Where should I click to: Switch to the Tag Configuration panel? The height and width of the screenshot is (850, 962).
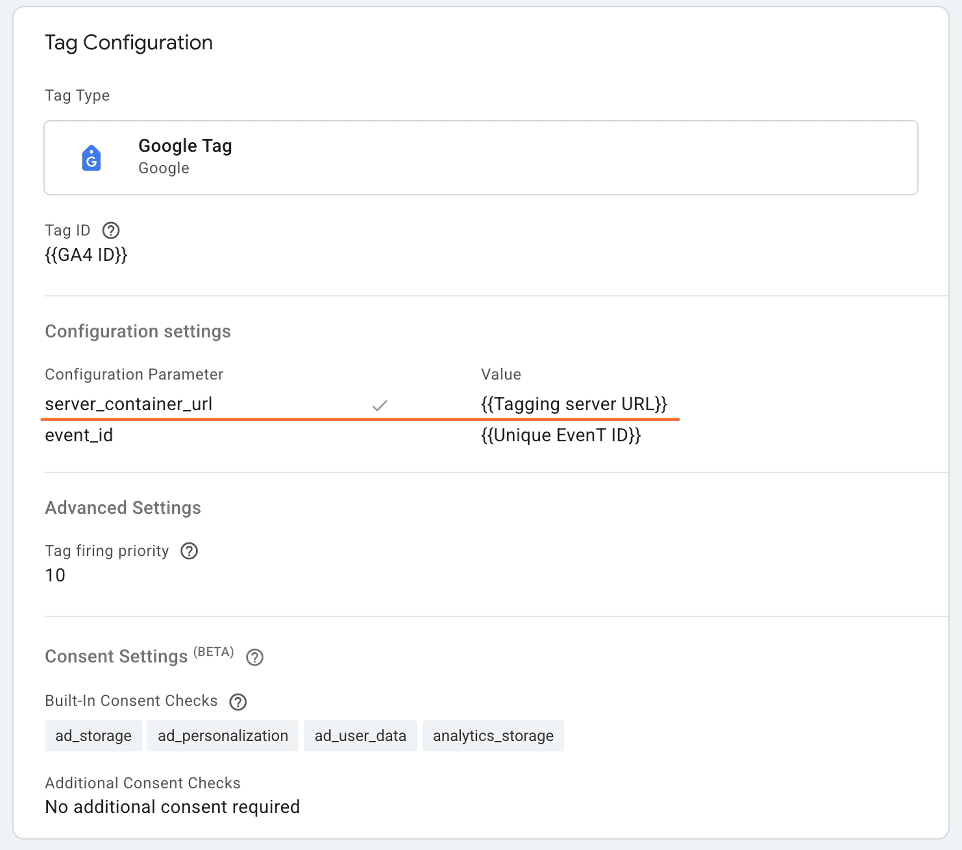click(129, 42)
